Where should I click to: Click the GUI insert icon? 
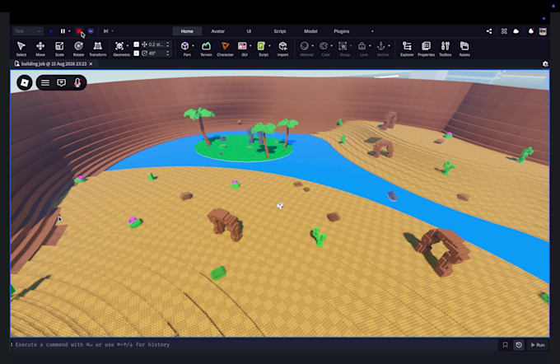pyautogui.click(x=242, y=46)
